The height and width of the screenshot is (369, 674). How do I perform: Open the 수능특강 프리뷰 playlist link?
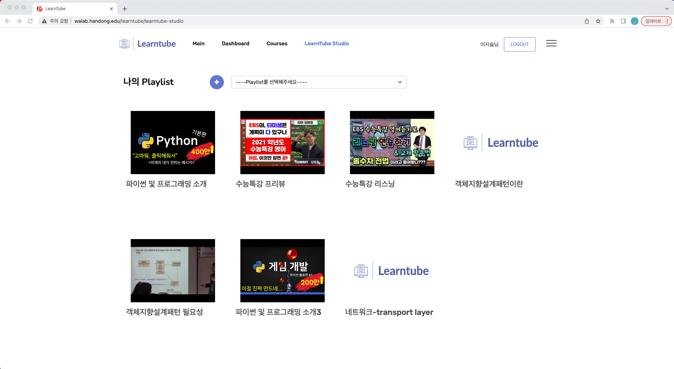pyautogui.click(x=260, y=184)
